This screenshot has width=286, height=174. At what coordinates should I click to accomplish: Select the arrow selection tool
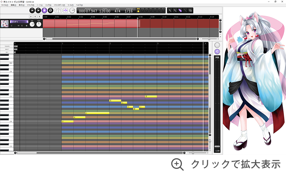click(x=170, y=11)
